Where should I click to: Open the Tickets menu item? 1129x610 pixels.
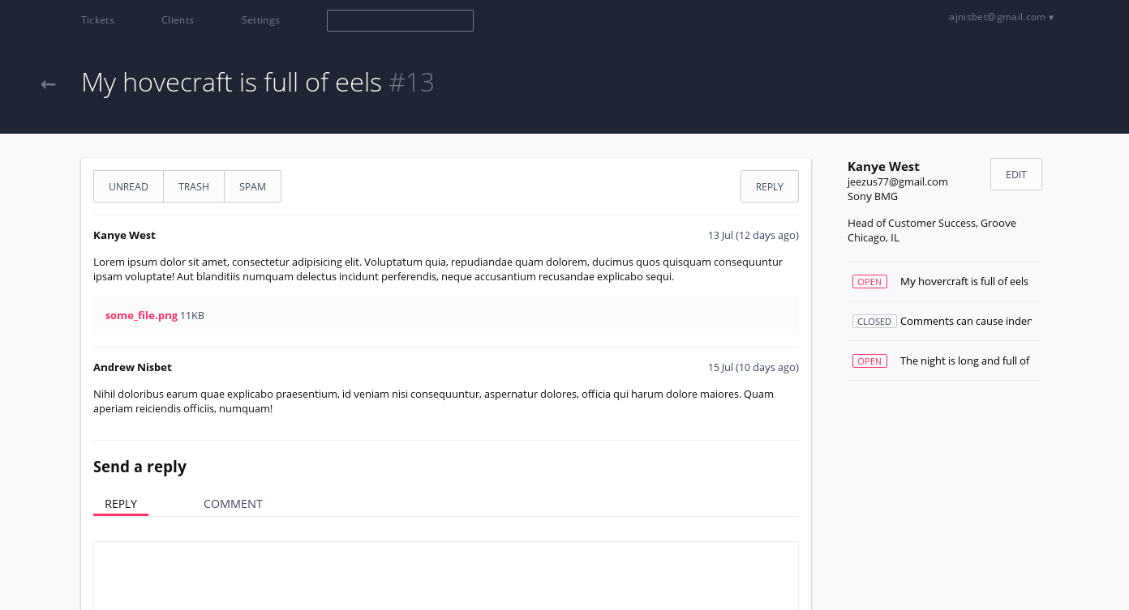coord(97,20)
